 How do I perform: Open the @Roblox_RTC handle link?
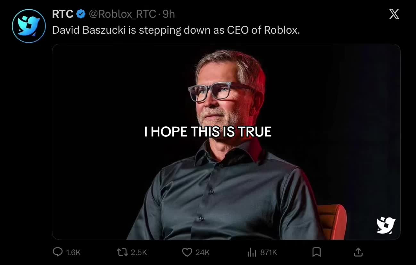(x=122, y=14)
